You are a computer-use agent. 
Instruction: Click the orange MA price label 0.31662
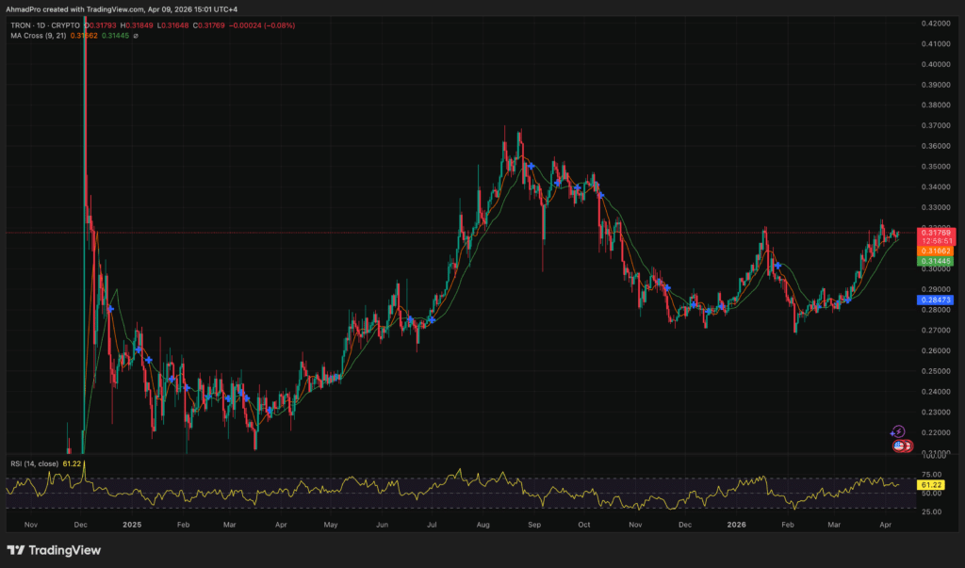pos(936,252)
